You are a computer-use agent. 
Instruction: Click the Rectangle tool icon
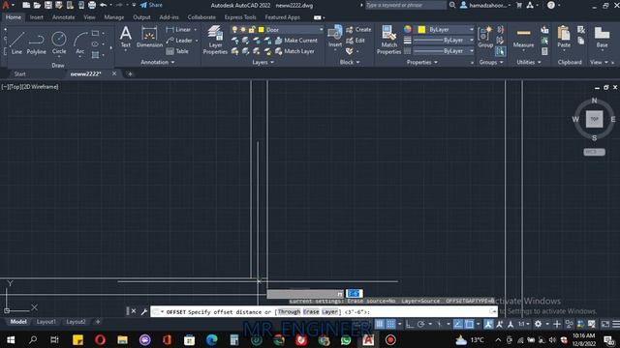[x=95, y=33]
